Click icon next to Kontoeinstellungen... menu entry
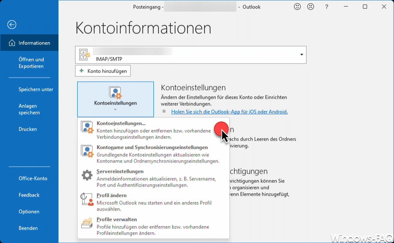The width and height of the screenshot is (394, 243). click(87, 127)
